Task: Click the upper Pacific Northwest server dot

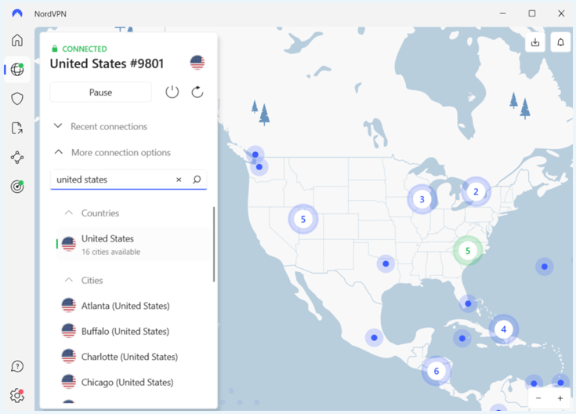Action: (x=255, y=154)
